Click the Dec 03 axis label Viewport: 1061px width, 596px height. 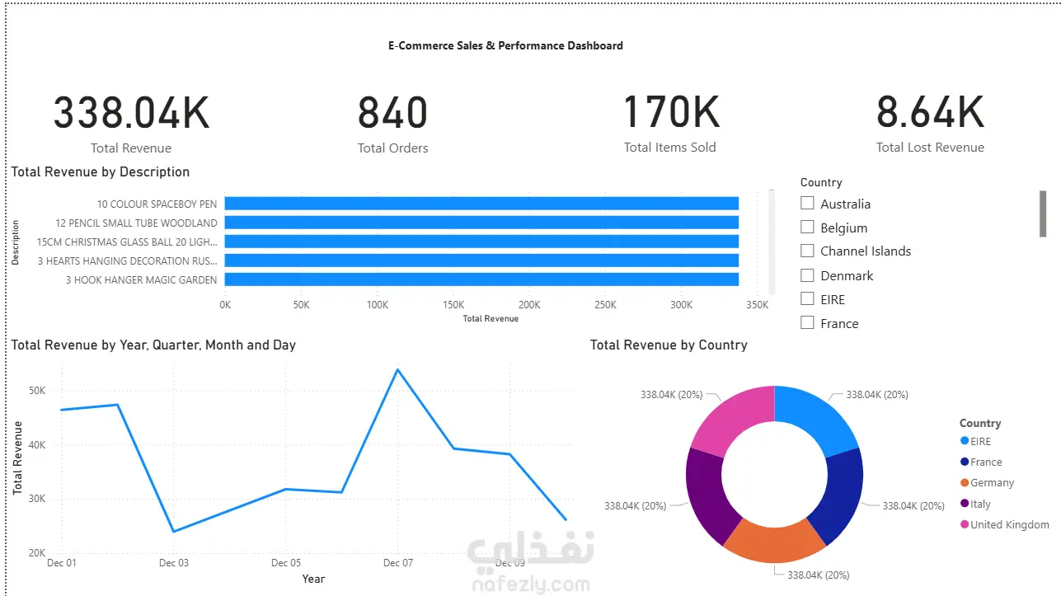click(x=174, y=563)
